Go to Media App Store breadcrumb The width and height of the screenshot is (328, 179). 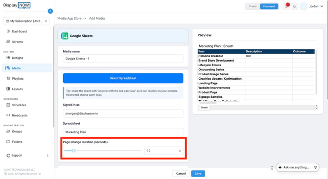[x=70, y=19]
